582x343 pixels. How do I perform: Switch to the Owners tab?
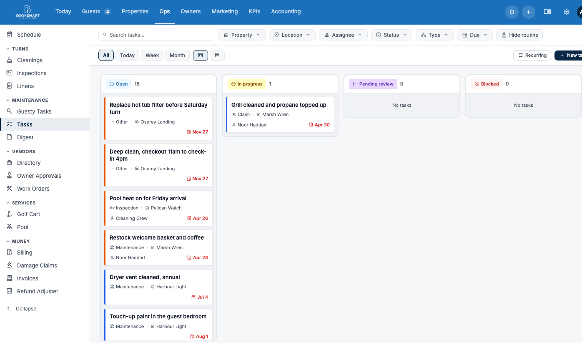[x=191, y=12]
